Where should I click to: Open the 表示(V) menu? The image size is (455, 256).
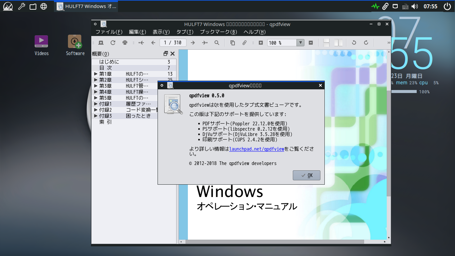pyautogui.click(x=161, y=32)
